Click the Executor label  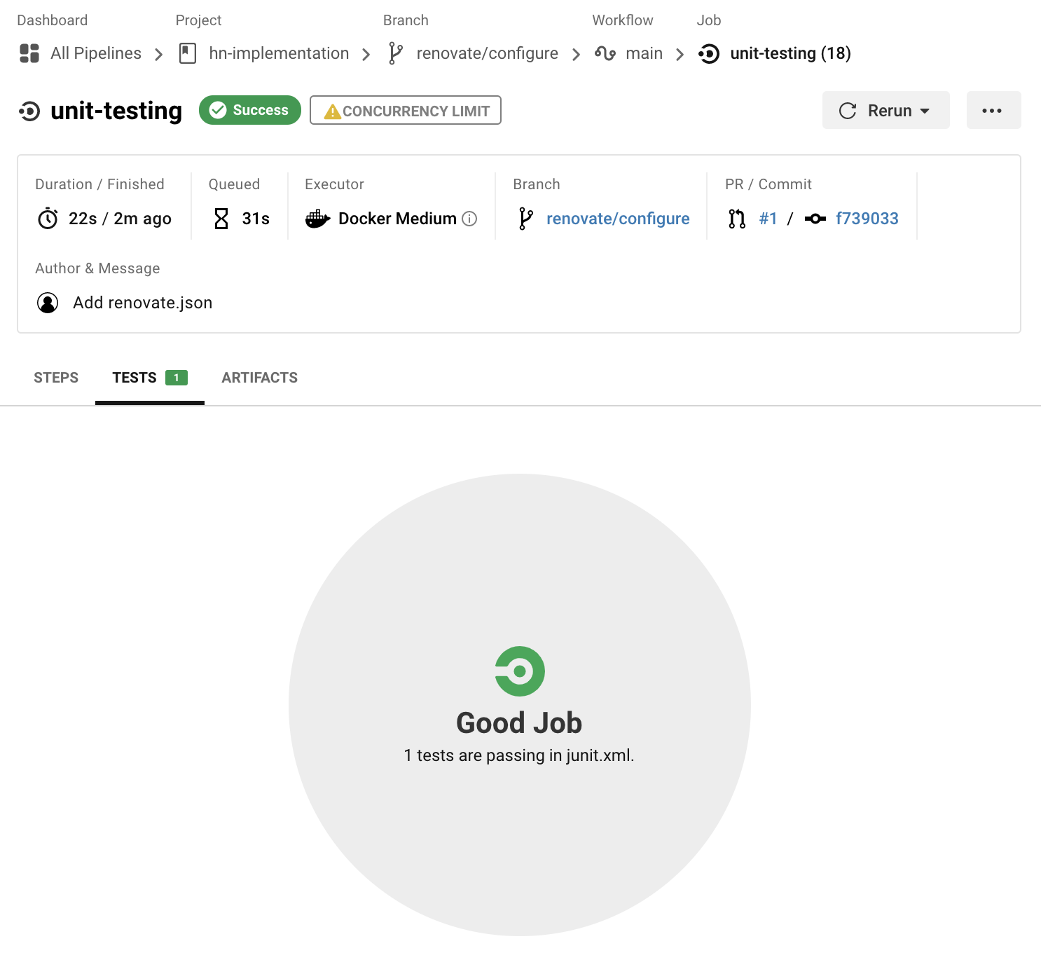[334, 184]
